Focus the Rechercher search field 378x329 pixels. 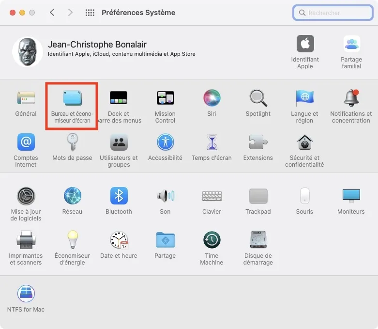tap(333, 13)
